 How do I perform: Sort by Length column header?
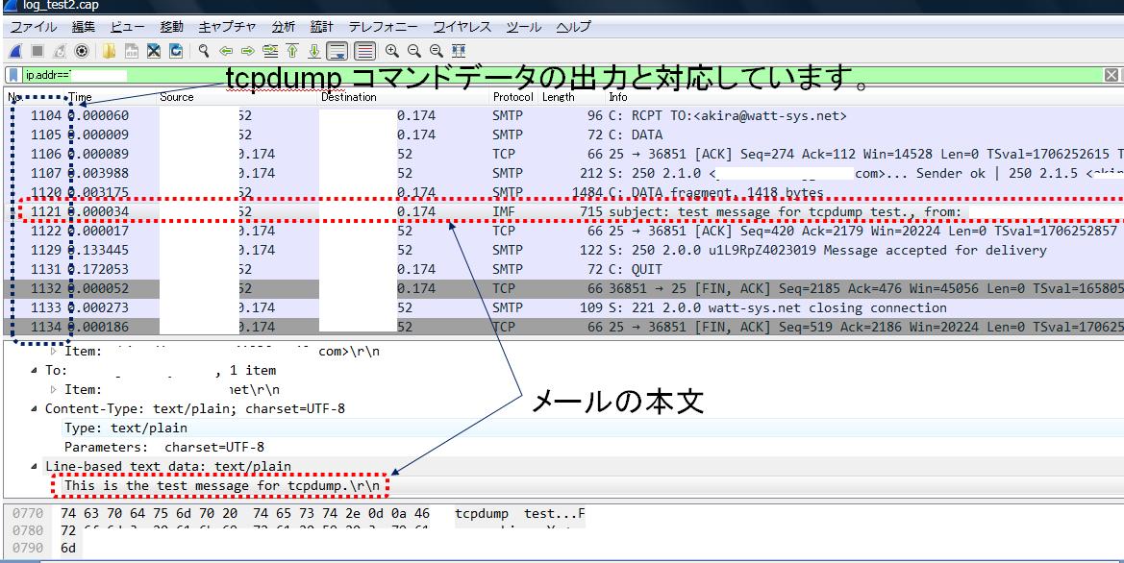(x=571, y=97)
